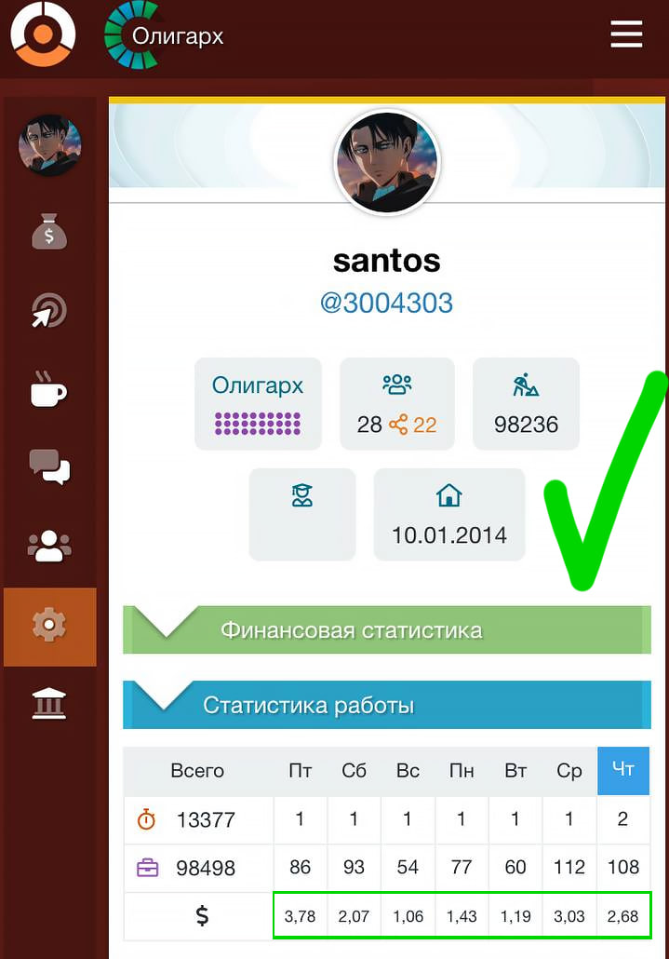This screenshot has width=669, height=959.
Task: Open the referrals group sidebar icon
Action: 49,547
